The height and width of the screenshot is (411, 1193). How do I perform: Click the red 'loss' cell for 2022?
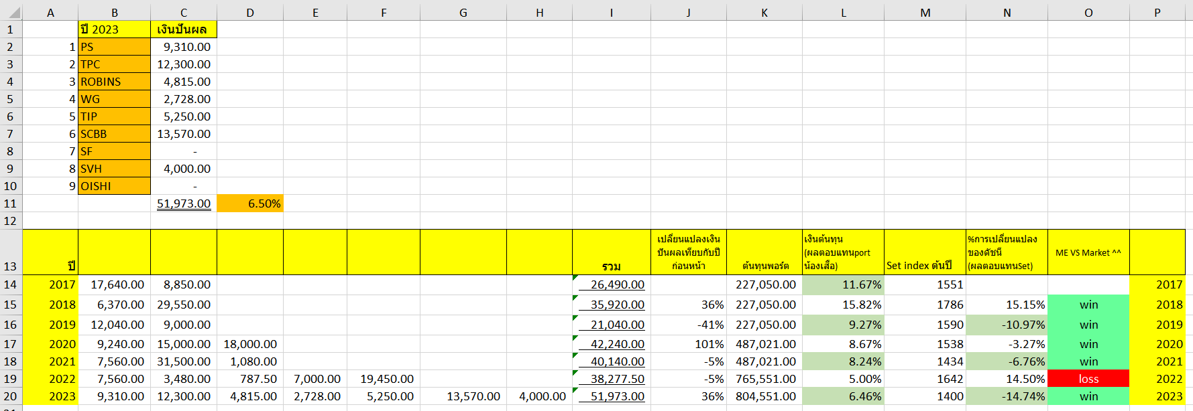(1088, 379)
